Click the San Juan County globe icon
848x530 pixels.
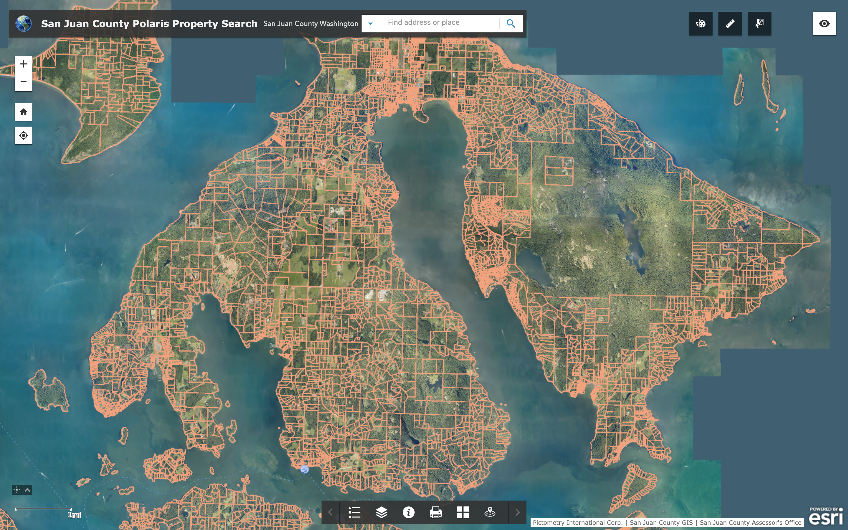[x=23, y=23]
